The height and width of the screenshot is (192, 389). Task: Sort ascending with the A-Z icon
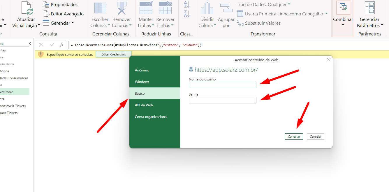[x=186, y=4]
